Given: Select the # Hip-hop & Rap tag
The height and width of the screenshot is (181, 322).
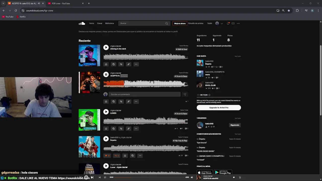Looking at the screenshot, I should point(180,141).
